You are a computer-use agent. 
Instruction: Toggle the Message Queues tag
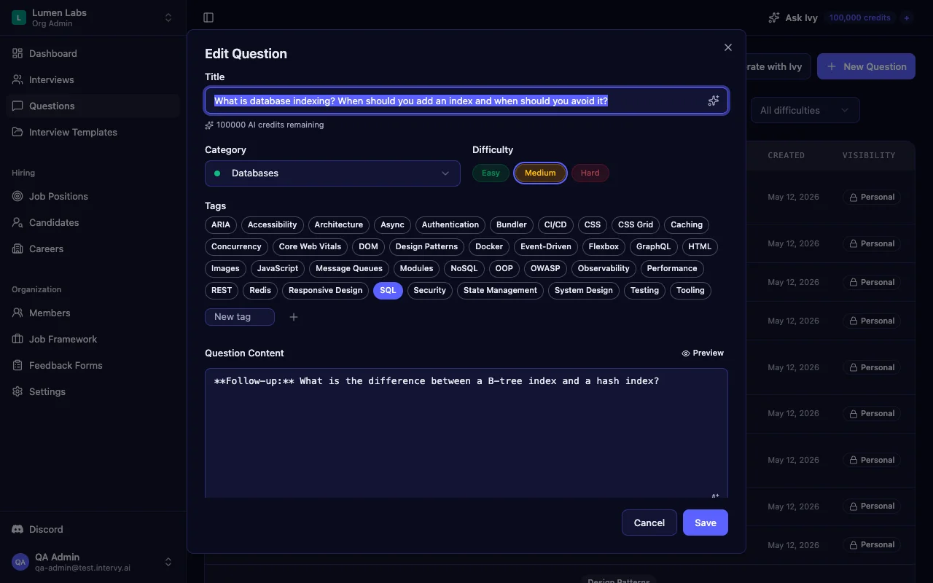(349, 268)
